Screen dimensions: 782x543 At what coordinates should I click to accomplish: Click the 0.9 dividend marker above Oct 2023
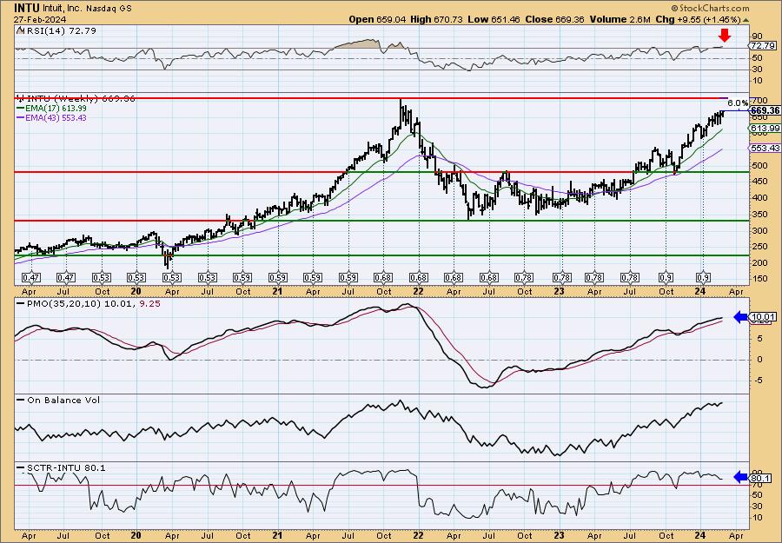(x=666, y=278)
